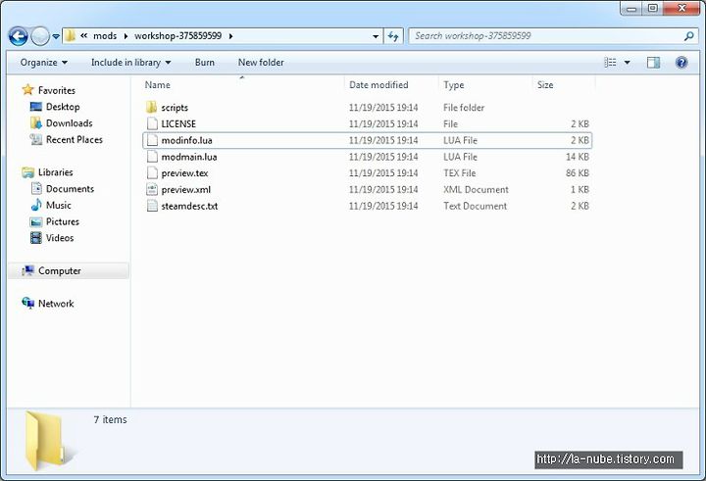Viewport: 706px width, 481px height.
Task: Toggle the preview pane icon
Action: [653, 63]
